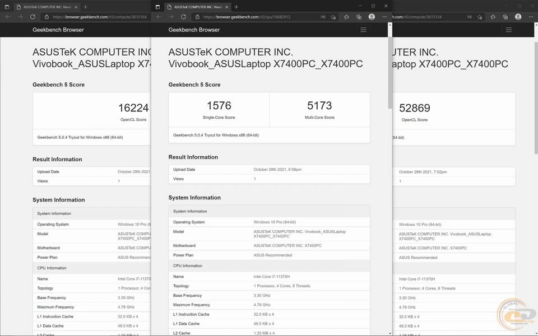This screenshot has width=538, height=336.
Task: Click '1 Processor, 4 Cores, 8 Threads' in middle window
Action: [x=282, y=286]
